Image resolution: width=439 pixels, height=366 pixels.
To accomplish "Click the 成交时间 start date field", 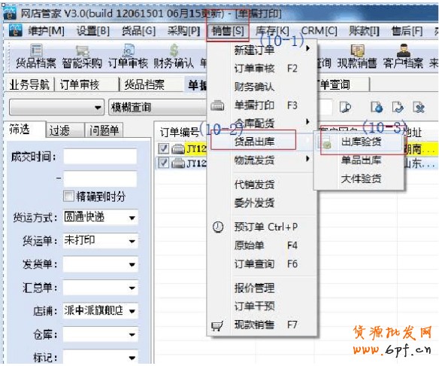I will pos(100,157).
